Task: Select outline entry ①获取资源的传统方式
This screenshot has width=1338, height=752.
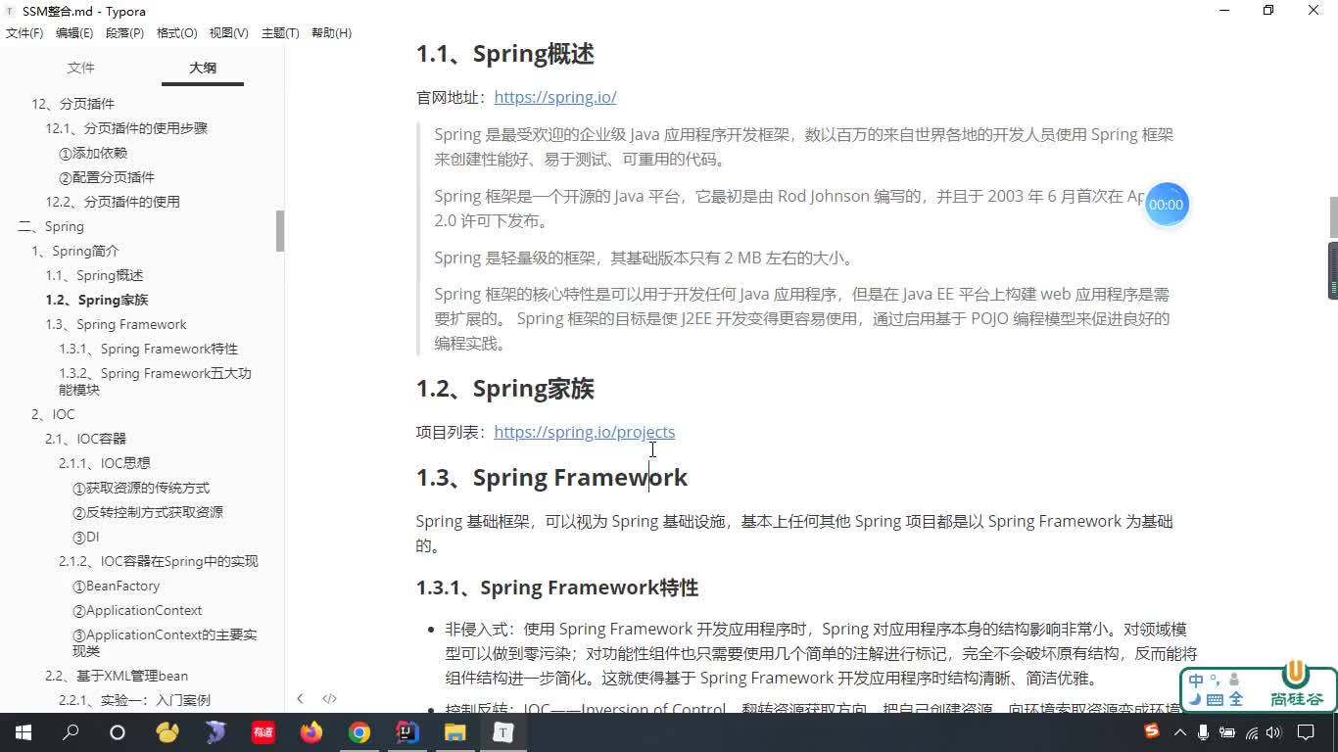Action: 141,488
